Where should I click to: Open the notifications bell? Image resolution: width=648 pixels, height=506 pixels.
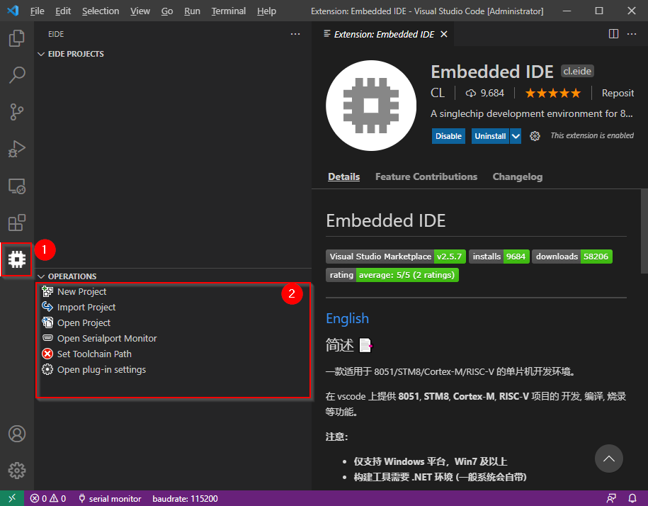(632, 499)
